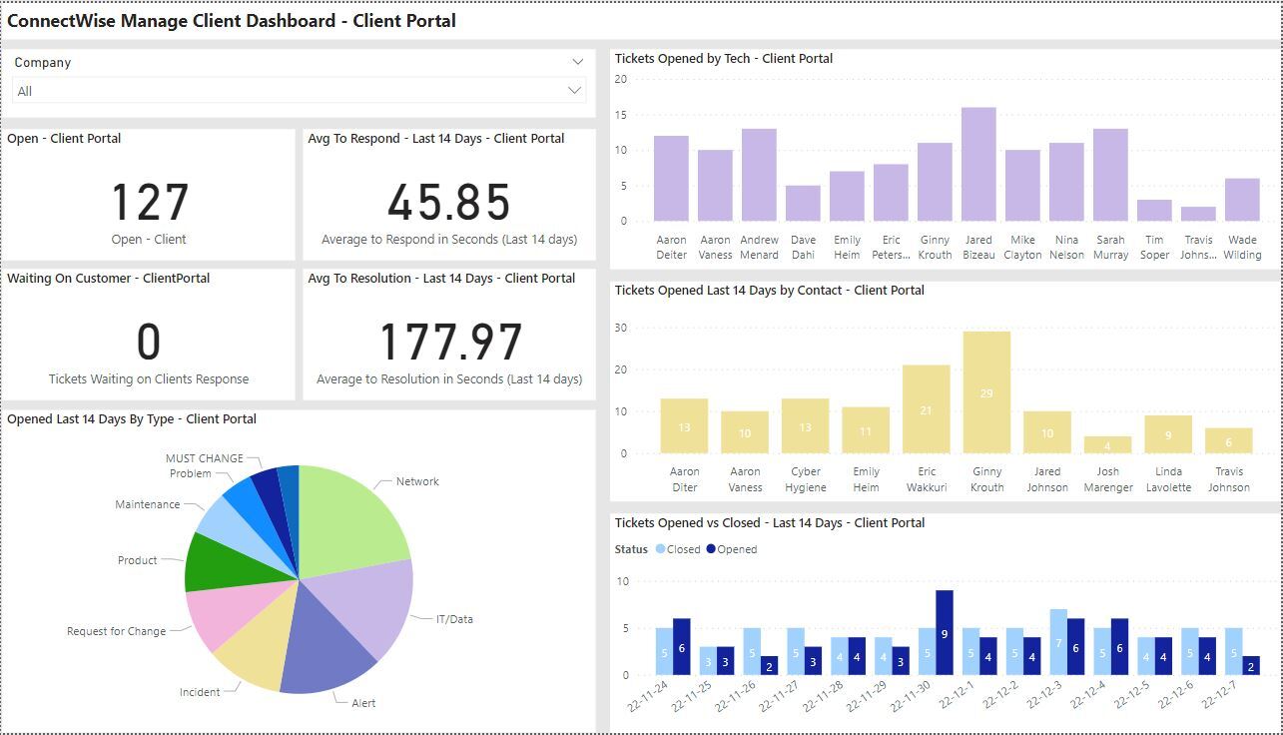Click Linda Lavolette bar showing 9
Image resolution: width=1283 pixels, height=735 pixels.
[x=1168, y=434]
